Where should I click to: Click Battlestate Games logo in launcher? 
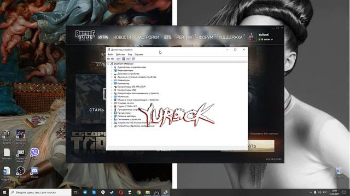coord(85,35)
